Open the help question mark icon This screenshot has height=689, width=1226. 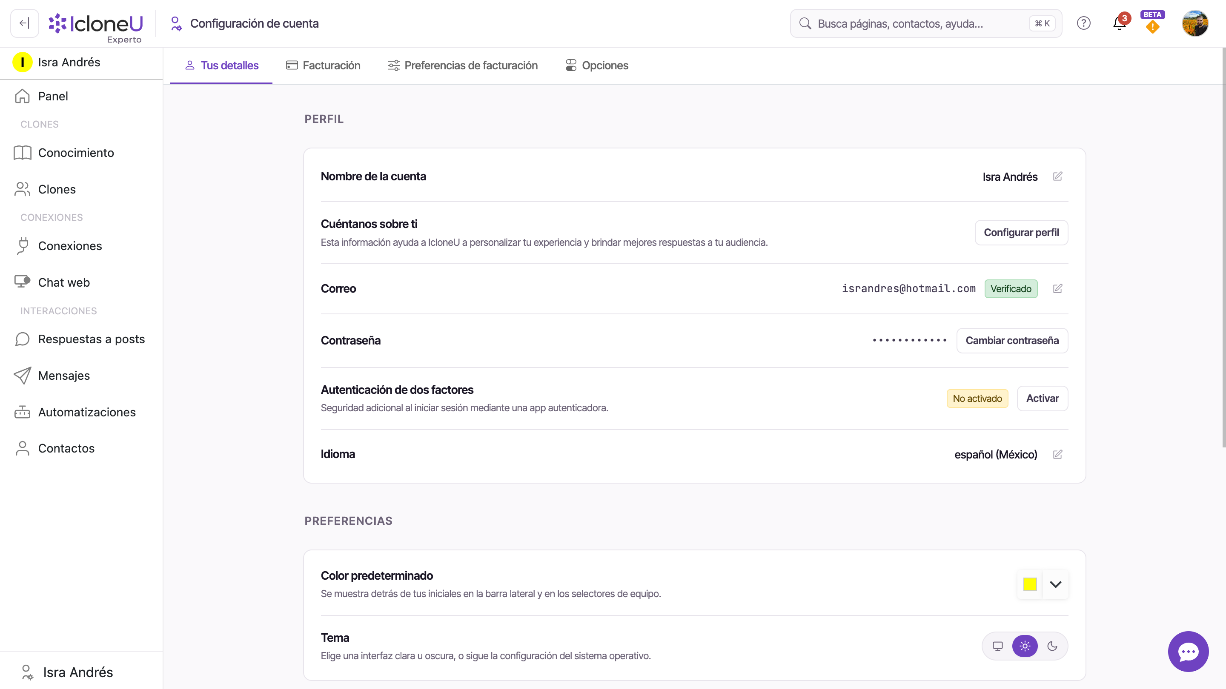coord(1083,23)
